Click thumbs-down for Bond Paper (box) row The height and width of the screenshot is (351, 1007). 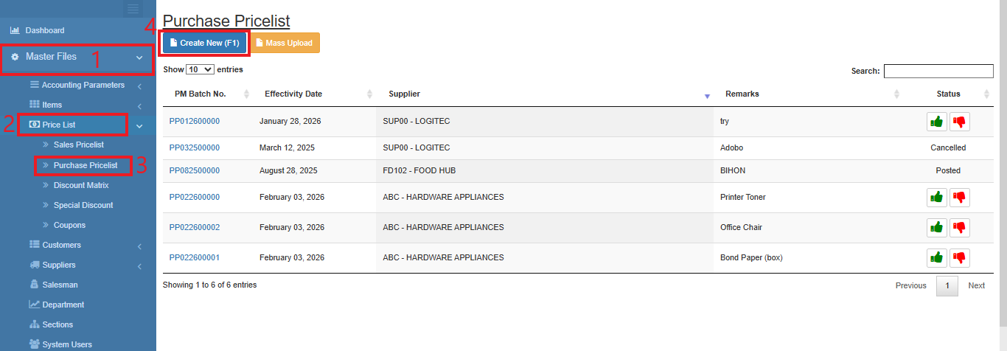point(959,257)
